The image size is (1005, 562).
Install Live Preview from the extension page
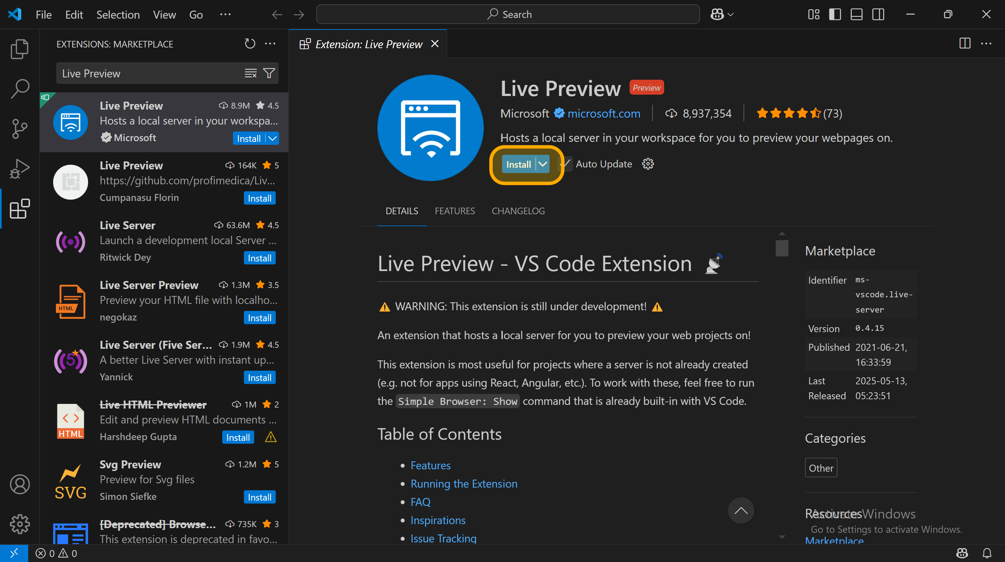tap(518, 164)
